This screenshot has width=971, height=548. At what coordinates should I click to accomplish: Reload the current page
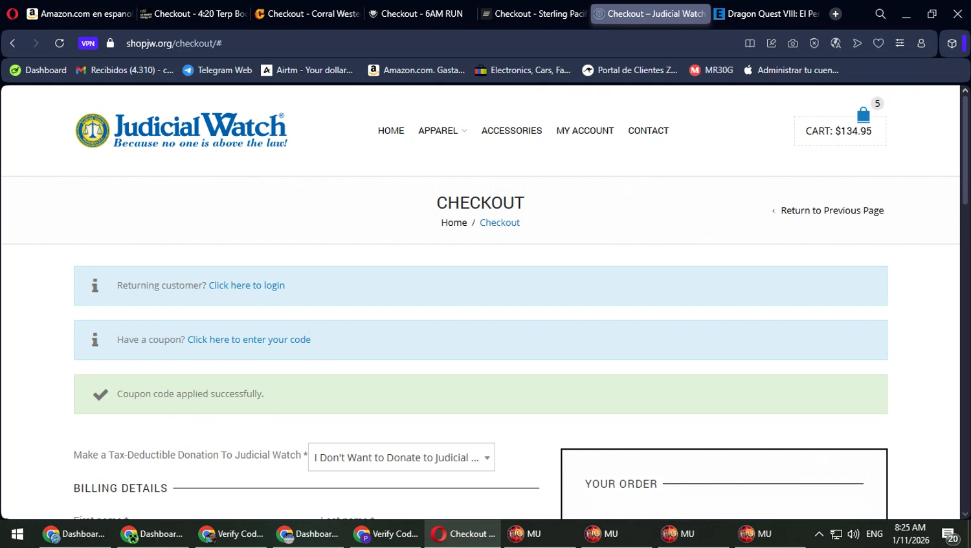tap(60, 43)
